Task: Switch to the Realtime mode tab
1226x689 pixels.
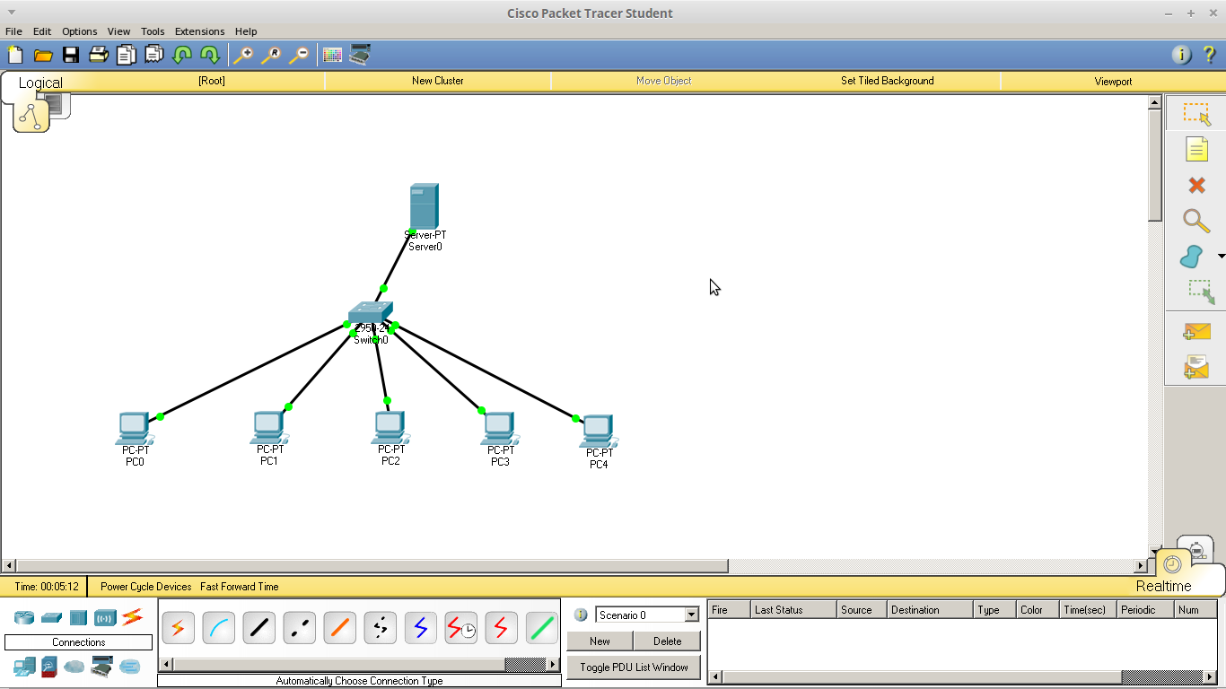Action: click(x=1163, y=586)
